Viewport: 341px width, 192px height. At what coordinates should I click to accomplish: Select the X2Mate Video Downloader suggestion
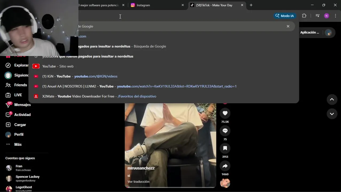click(164, 96)
